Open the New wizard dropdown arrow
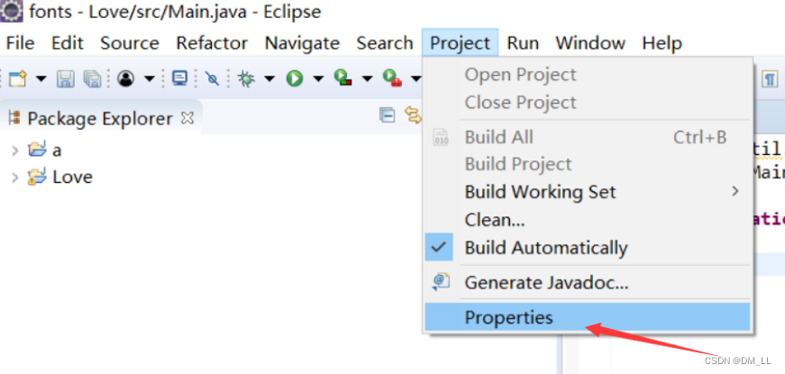This screenshot has height=374, width=785. (41, 78)
